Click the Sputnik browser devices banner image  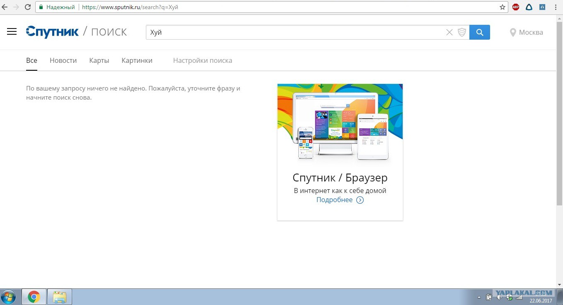[x=340, y=123]
